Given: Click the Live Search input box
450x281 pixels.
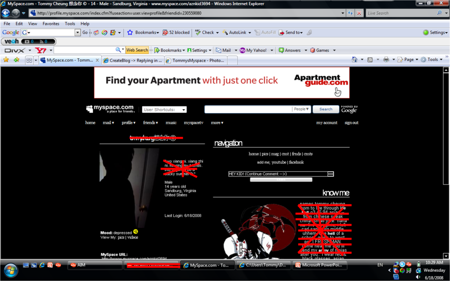Looking at the screenshot, I should pyautogui.click(x=401, y=13).
